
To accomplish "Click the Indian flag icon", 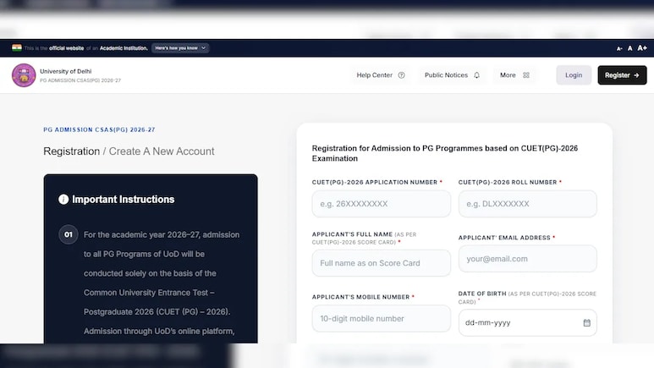I will point(17,48).
